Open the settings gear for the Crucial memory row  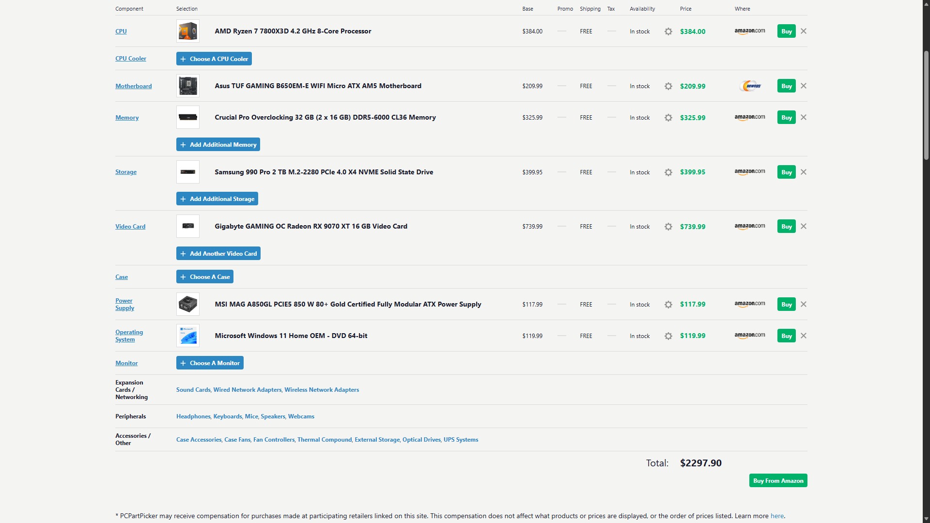tap(668, 117)
